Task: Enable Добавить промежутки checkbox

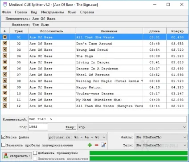Action: click(35, 153)
